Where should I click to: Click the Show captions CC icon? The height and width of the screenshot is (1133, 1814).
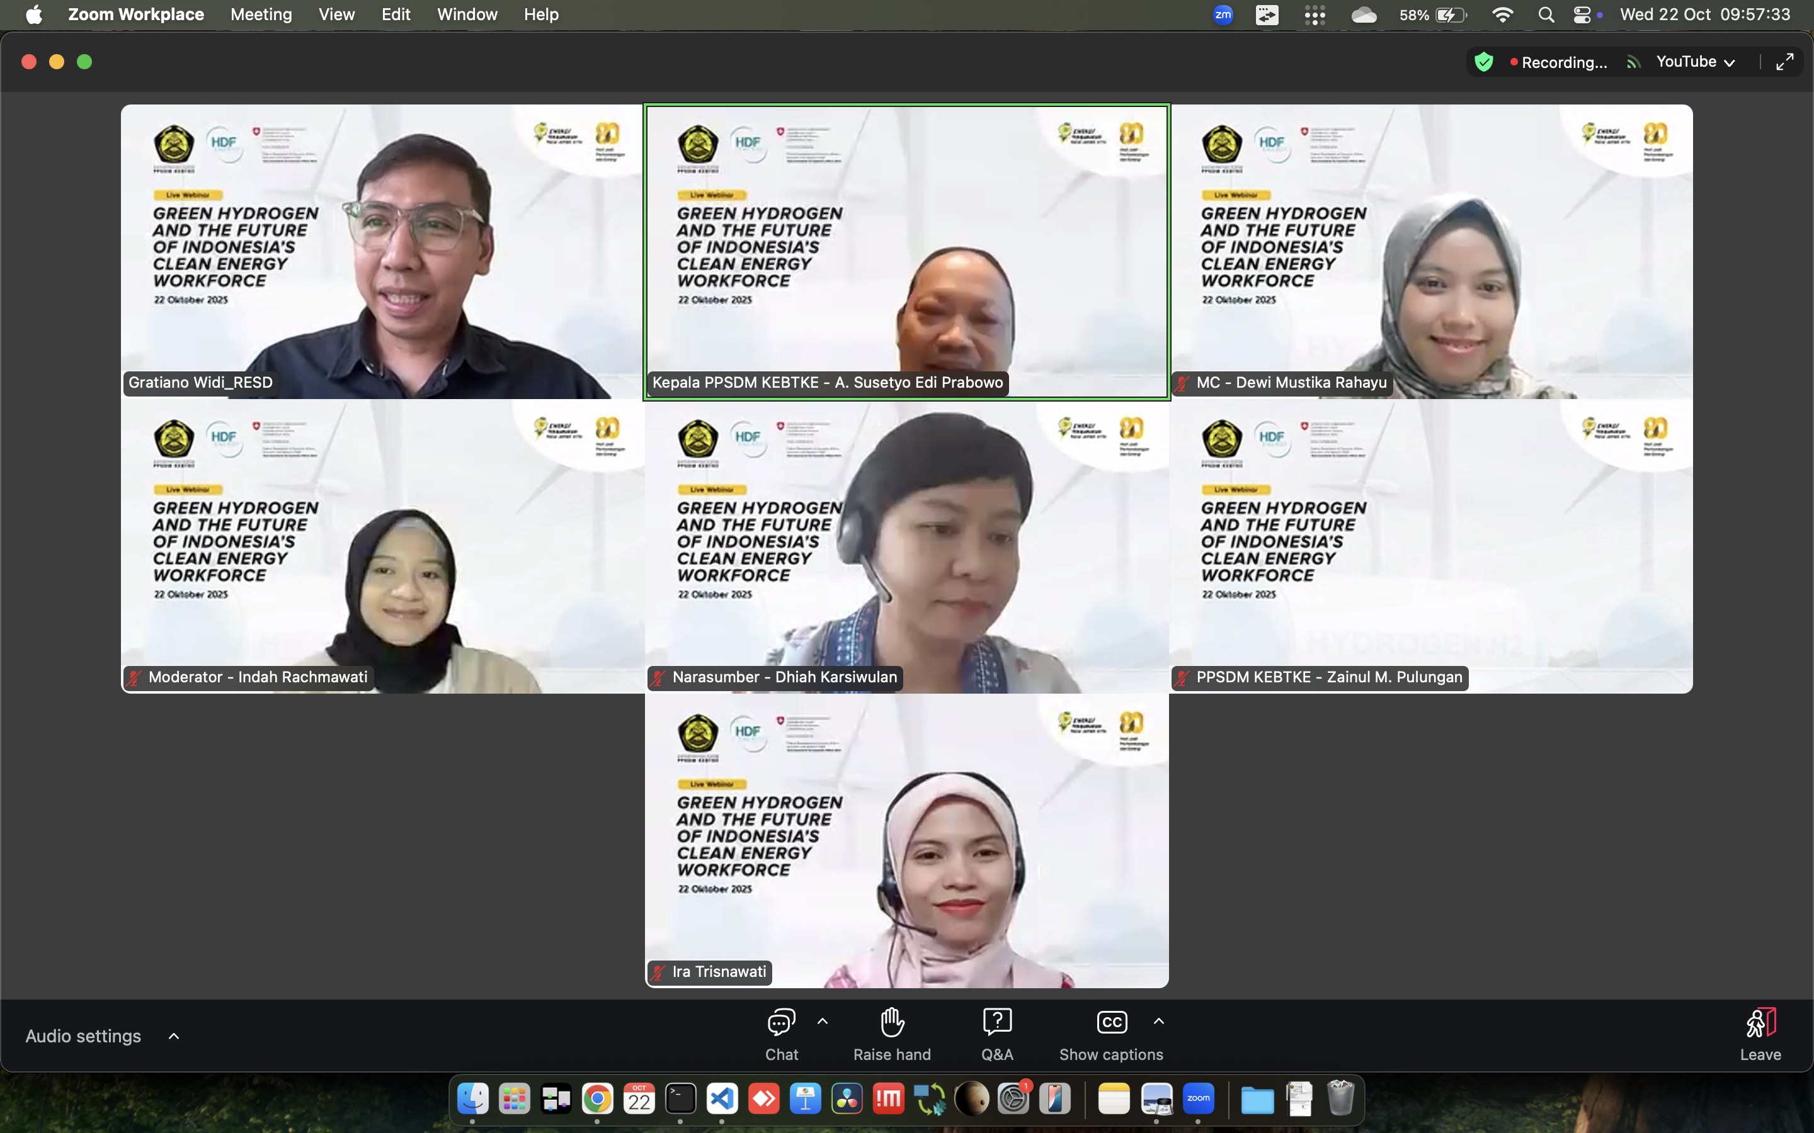pyautogui.click(x=1112, y=1023)
